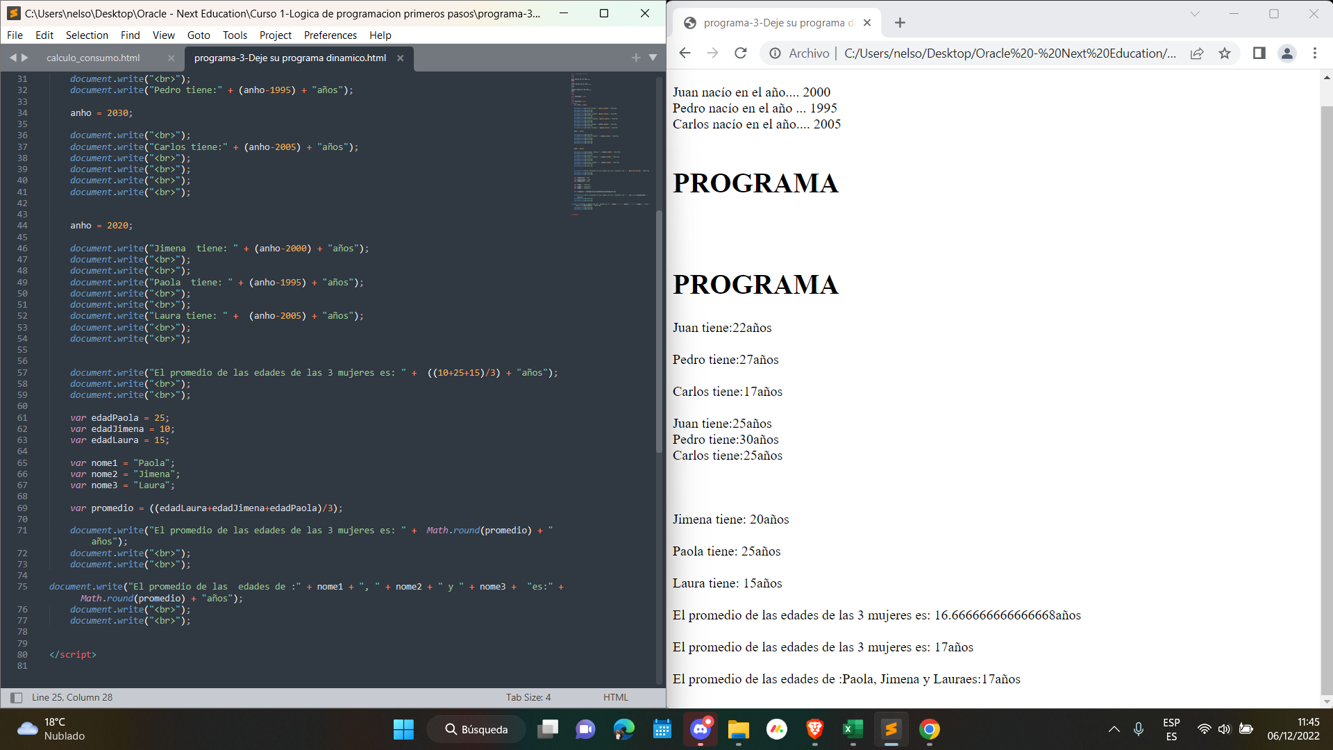
Task: Show hidden system tray icons
Action: coord(1114,729)
